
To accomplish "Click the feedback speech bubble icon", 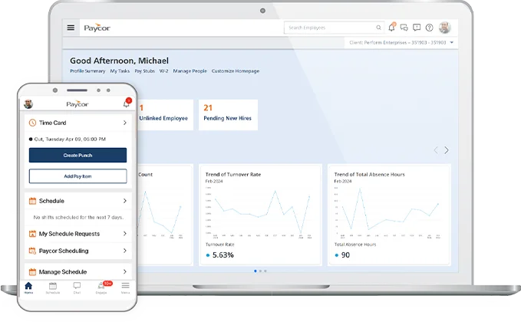I will pos(417,28).
